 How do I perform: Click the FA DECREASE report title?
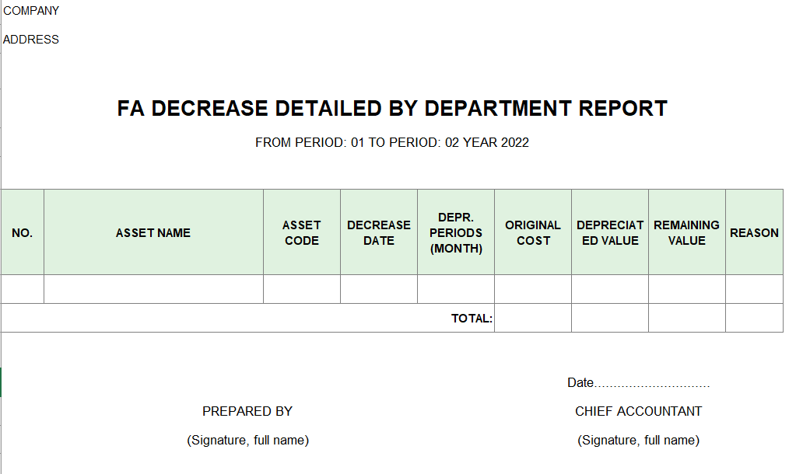tap(392, 109)
